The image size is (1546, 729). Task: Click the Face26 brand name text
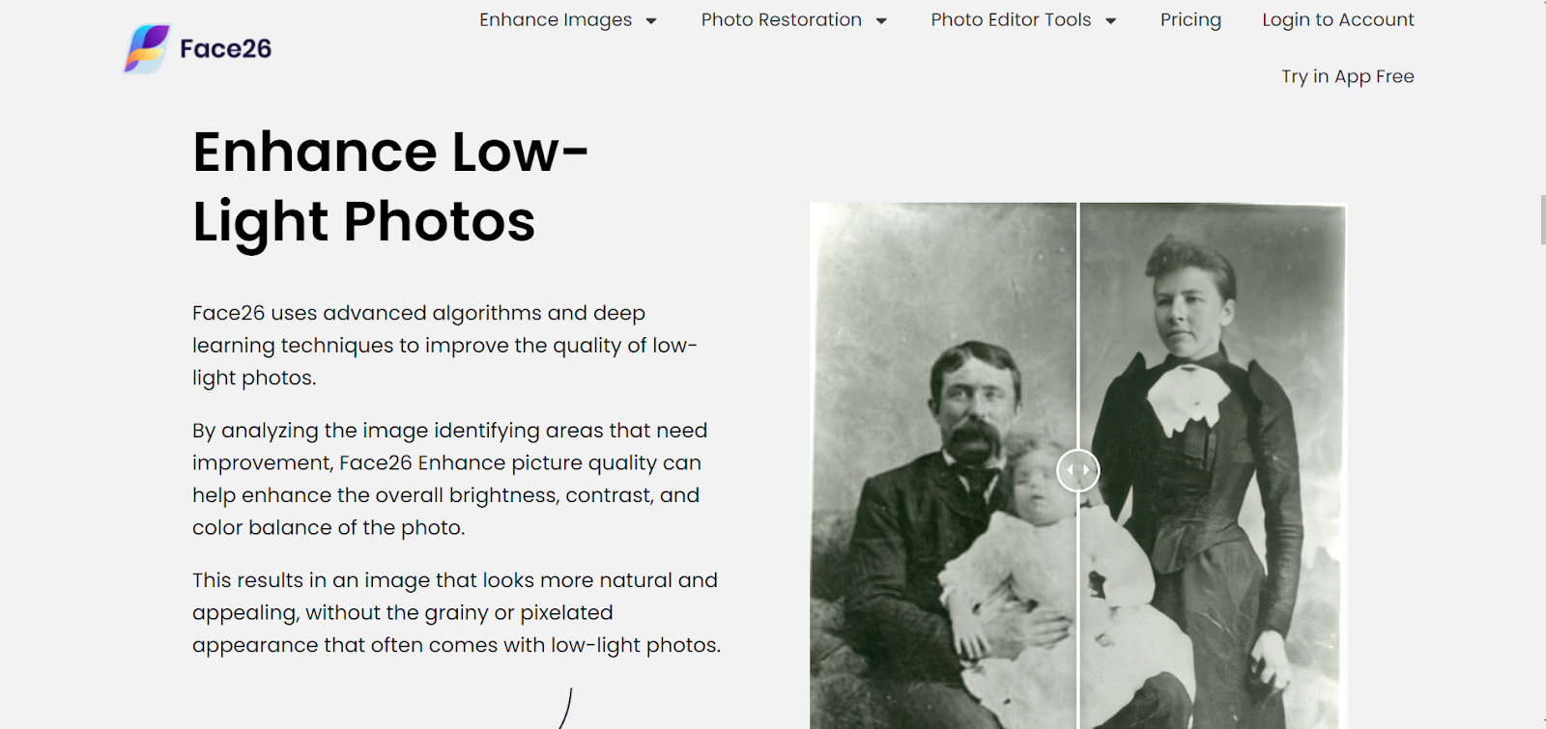pos(225,49)
